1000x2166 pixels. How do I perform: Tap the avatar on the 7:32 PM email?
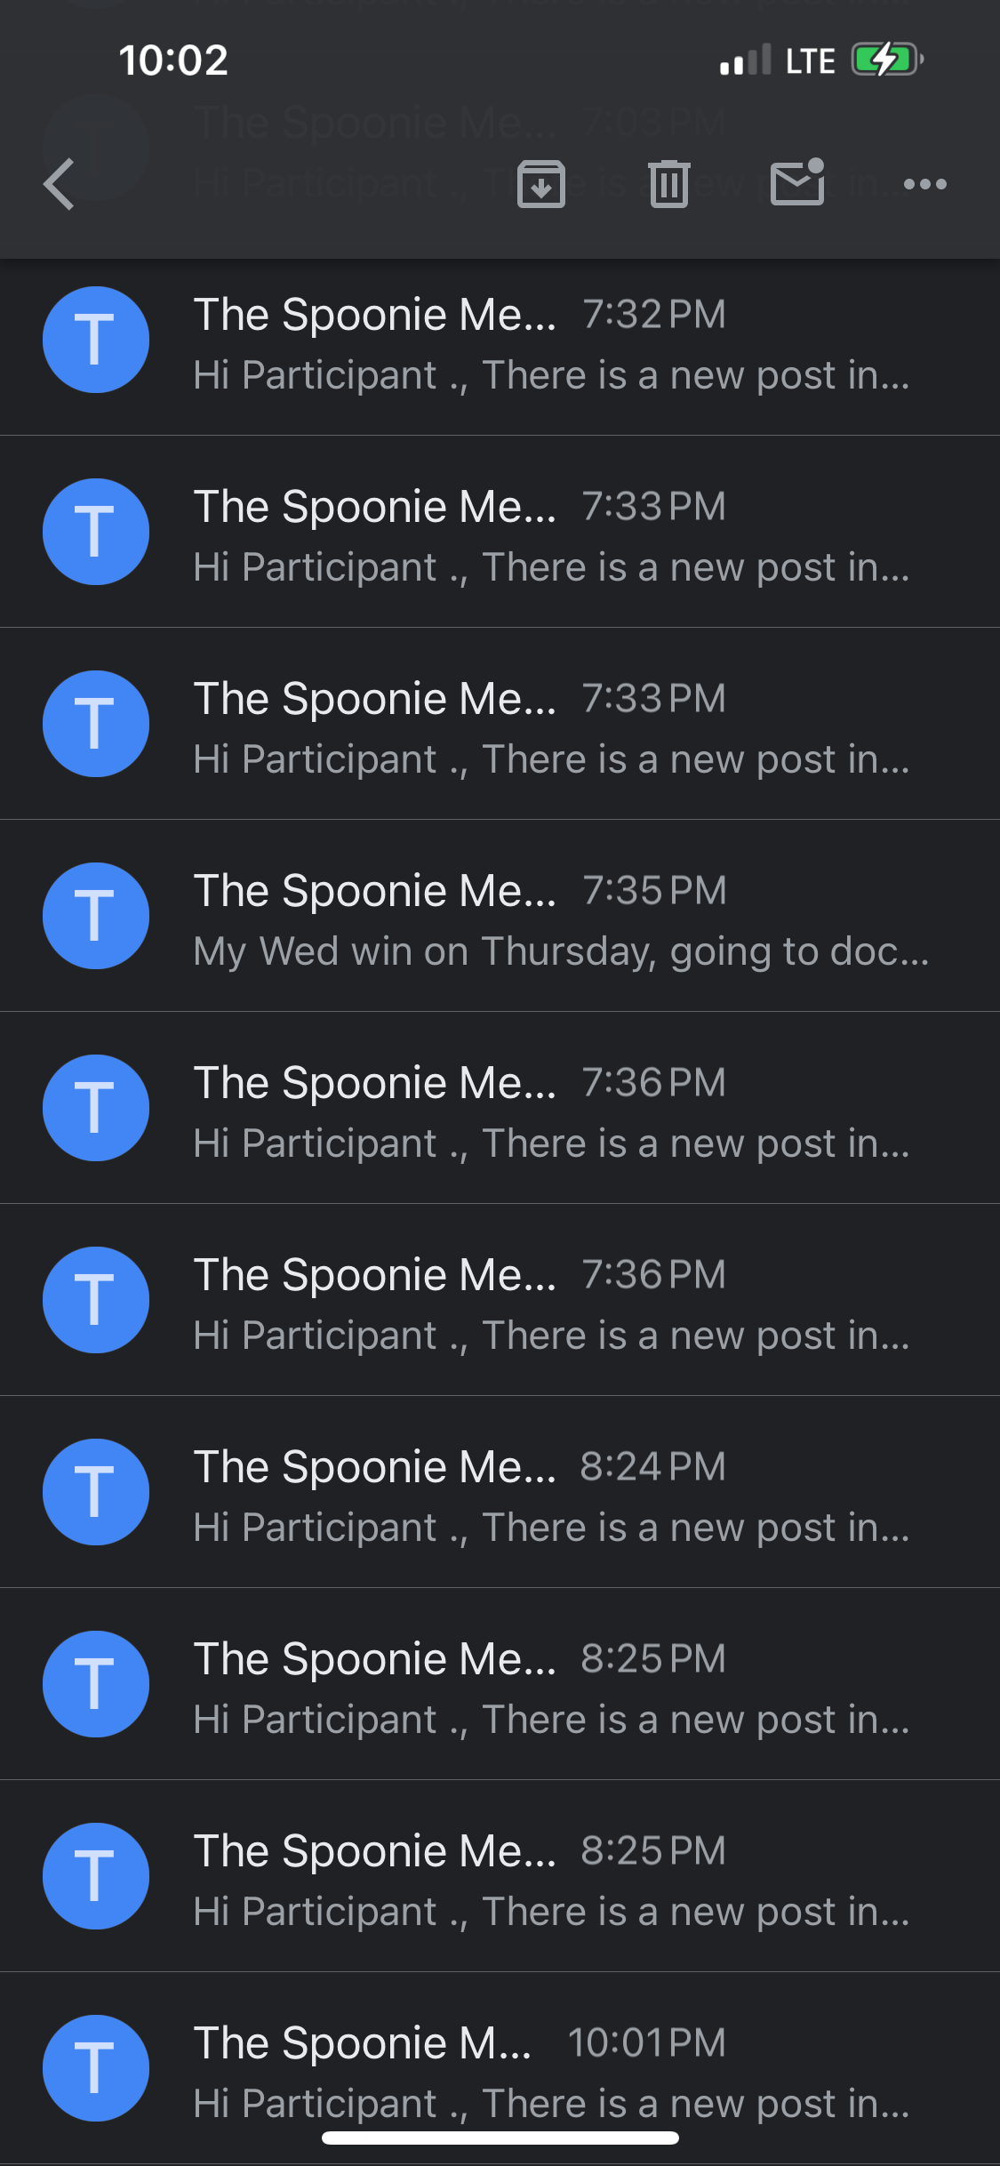[x=96, y=340]
